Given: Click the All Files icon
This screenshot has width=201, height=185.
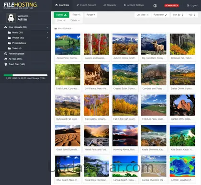Looking at the screenshot, I should [x=6, y=59].
